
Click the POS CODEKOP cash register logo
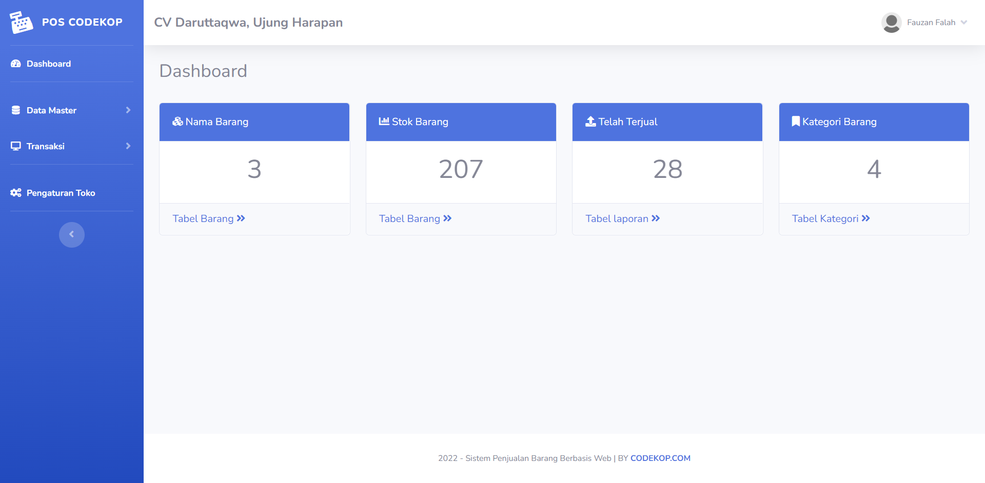pyautogui.click(x=21, y=23)
